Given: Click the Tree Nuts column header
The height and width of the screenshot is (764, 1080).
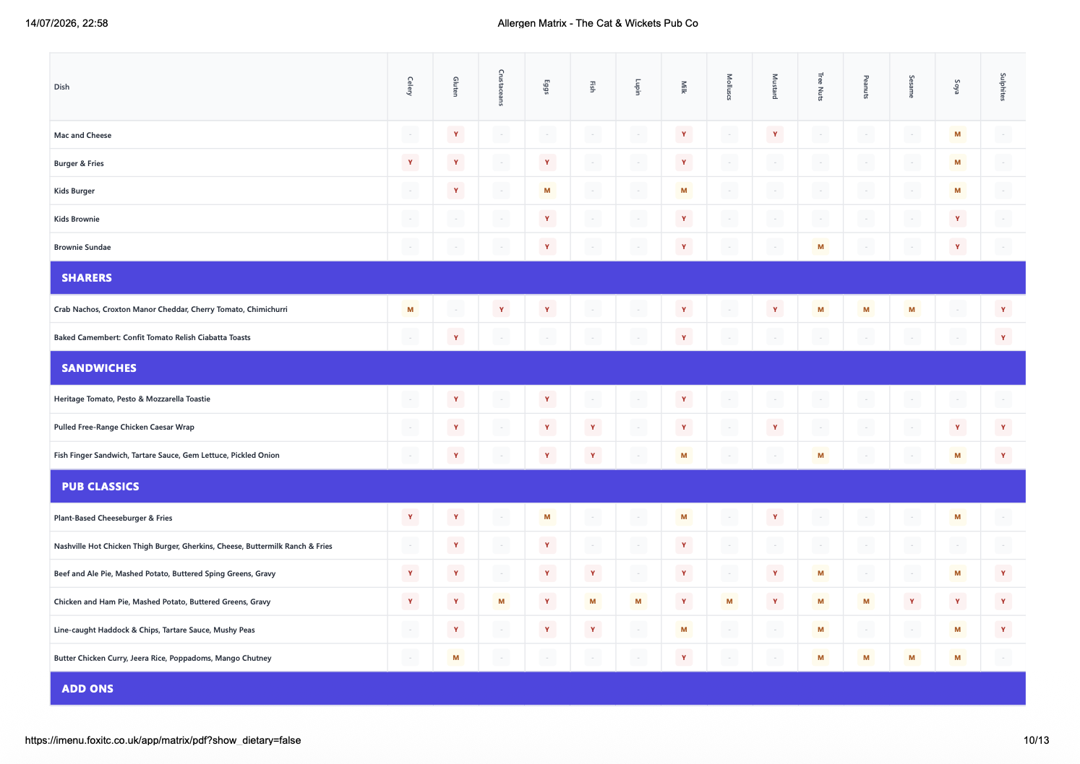Looking at the screenshot, I should [820, 87].
